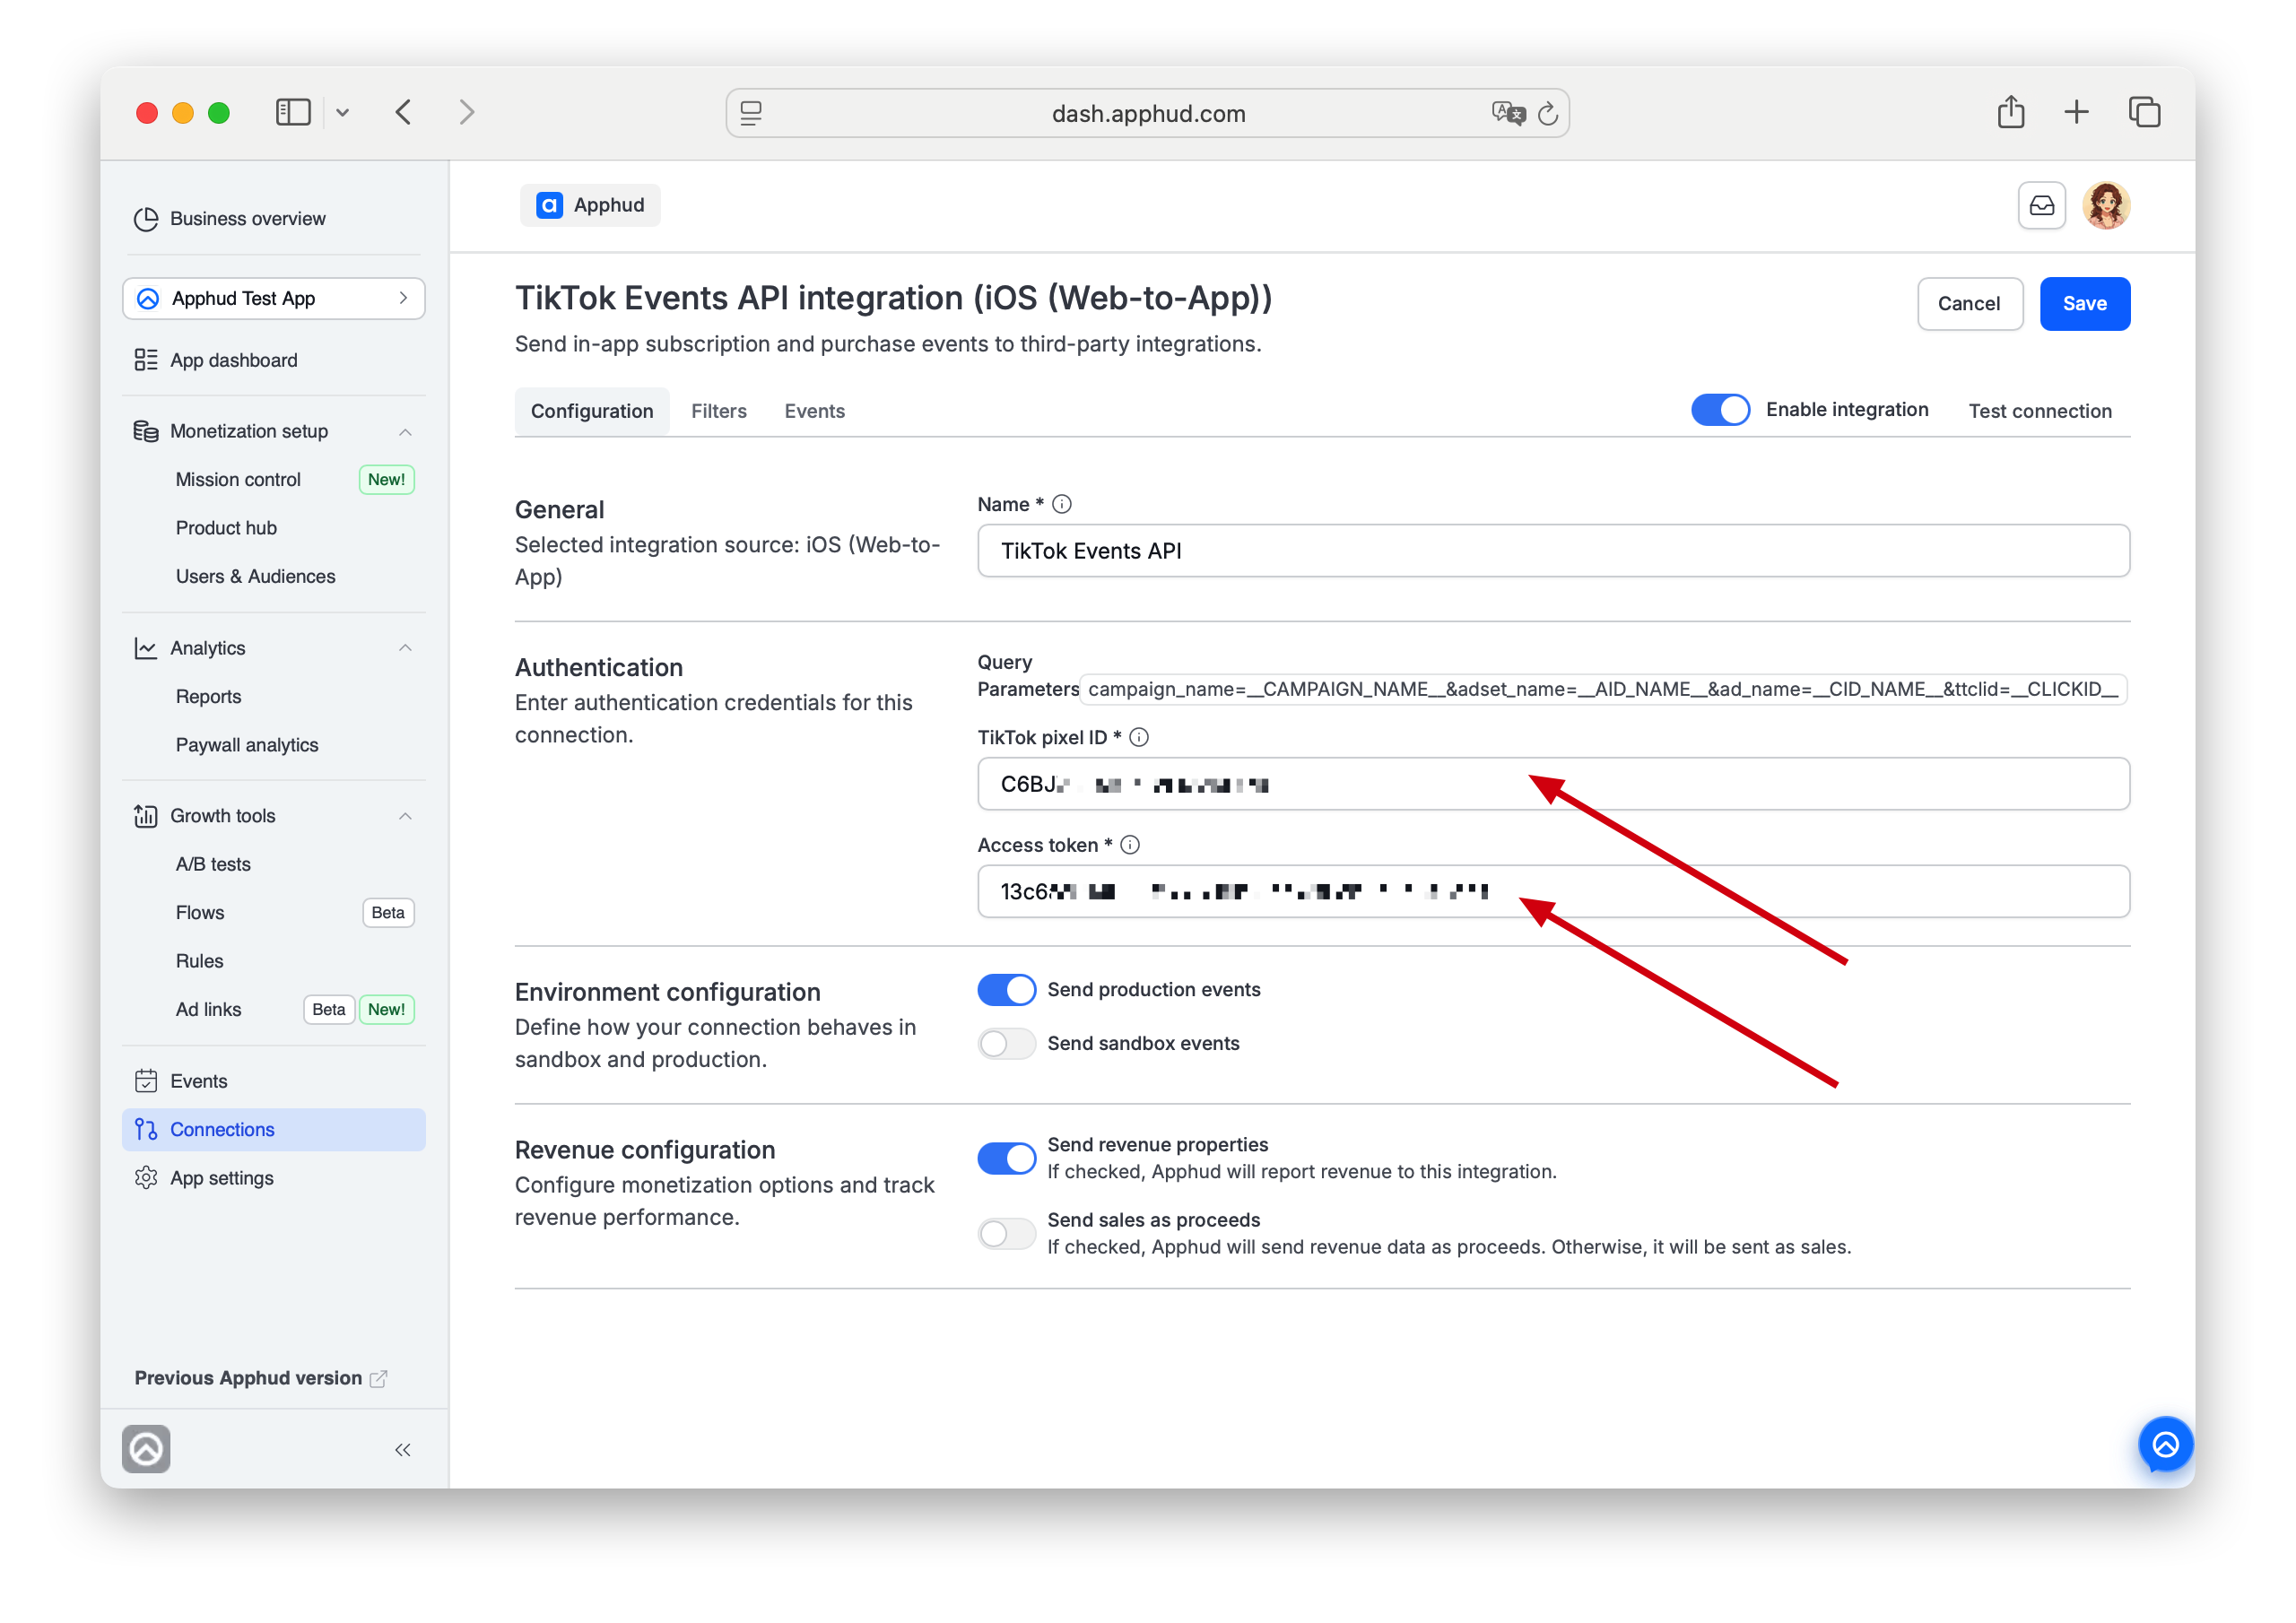Click the Growth tools icon
The width and height of the screenshot is (2296, 1623).
pyautogui.click(x=146, y=816)
